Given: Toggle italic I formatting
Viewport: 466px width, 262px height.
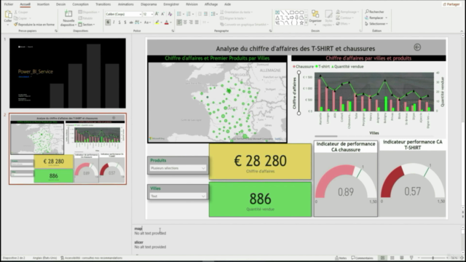Looking at the screenshot, I should [114, 23].
